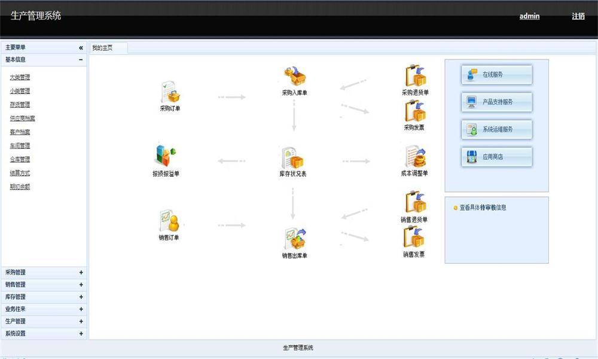The image size is (598, 359).
Task: Open the 成本调整单 icon
Action: (x=416, y=156)
